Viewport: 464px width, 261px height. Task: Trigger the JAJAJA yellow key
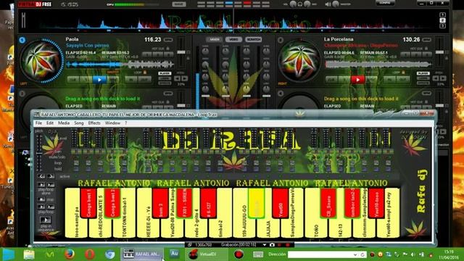click(268, 228)
